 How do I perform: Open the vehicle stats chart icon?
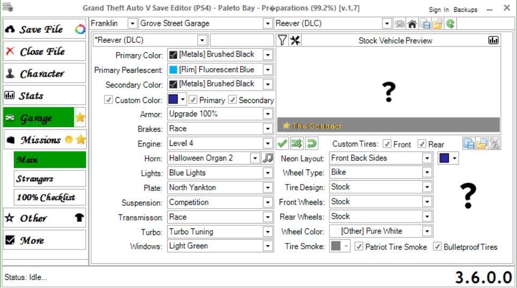pos(493,40)
